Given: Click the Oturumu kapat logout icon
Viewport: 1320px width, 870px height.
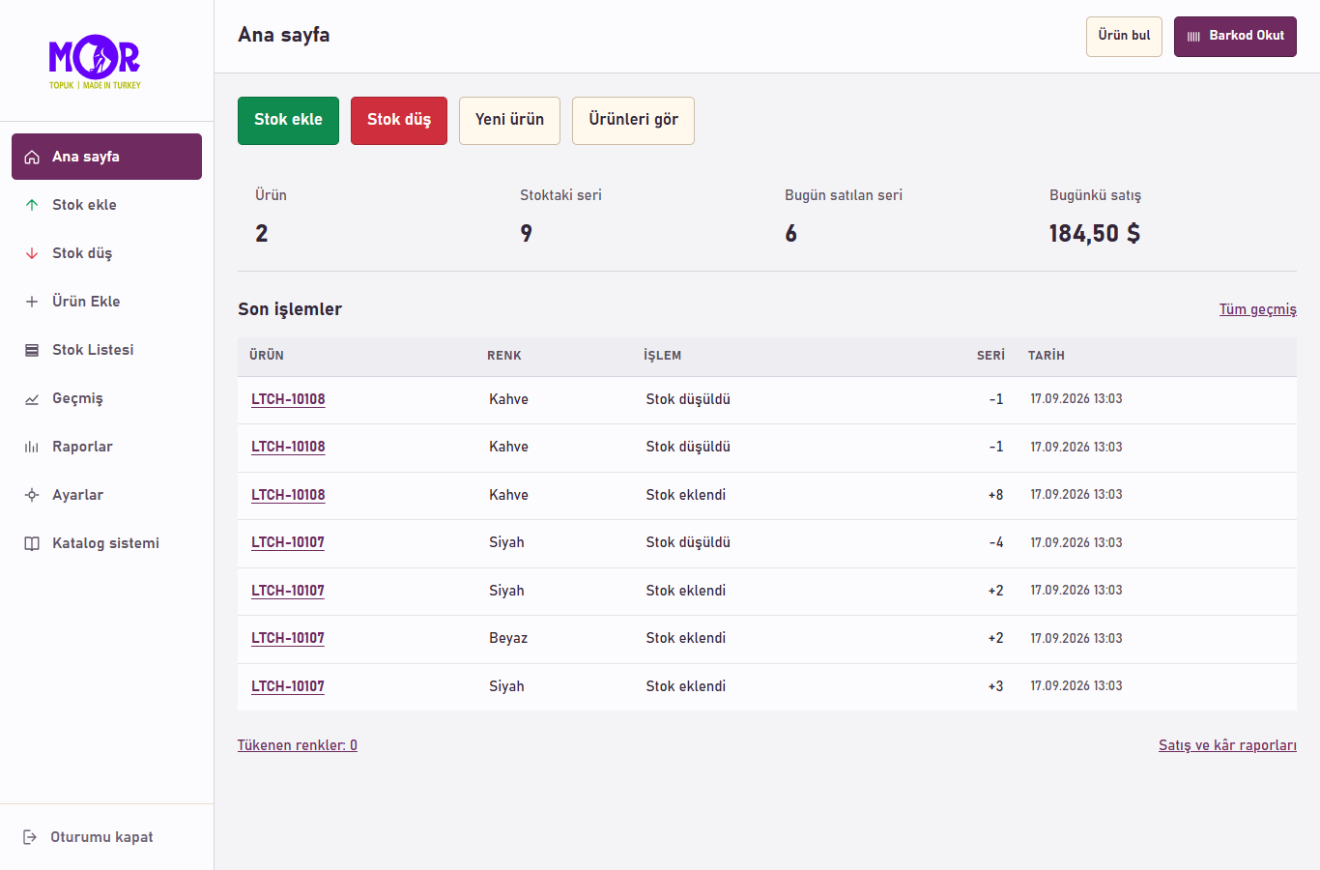Looking at the screenshot, I should tap(30, 837).
